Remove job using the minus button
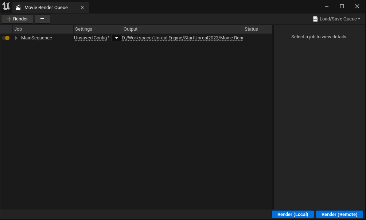Screen dimensions: 366x220 coord(42,19)
